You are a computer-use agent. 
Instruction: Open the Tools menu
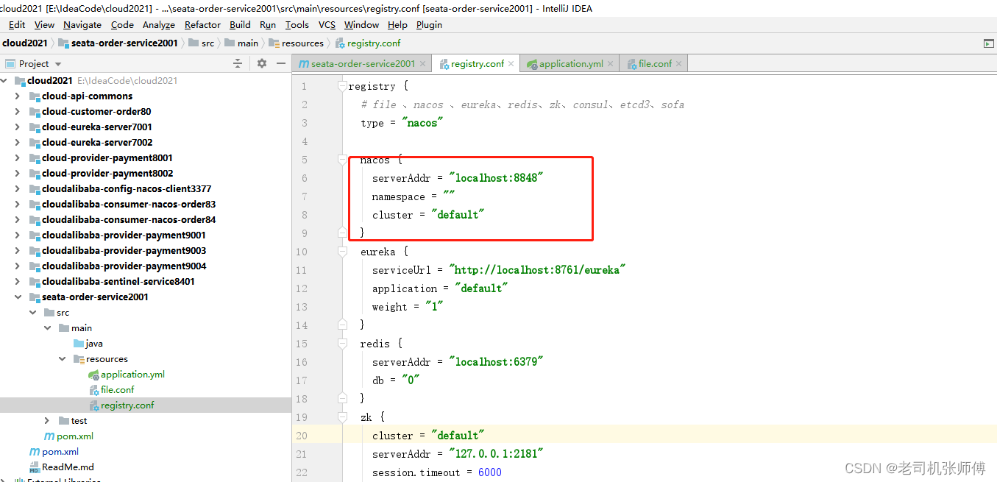click(297, 24)
